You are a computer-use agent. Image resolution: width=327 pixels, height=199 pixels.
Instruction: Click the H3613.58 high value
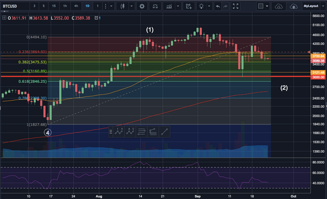point(39,18)
